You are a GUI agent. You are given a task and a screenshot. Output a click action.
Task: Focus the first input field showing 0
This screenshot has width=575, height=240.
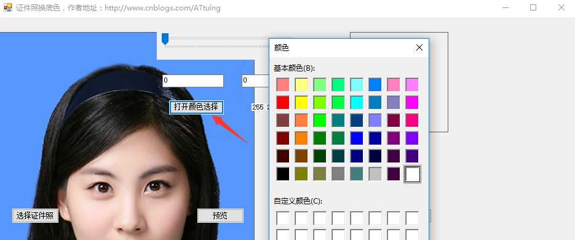193,81
